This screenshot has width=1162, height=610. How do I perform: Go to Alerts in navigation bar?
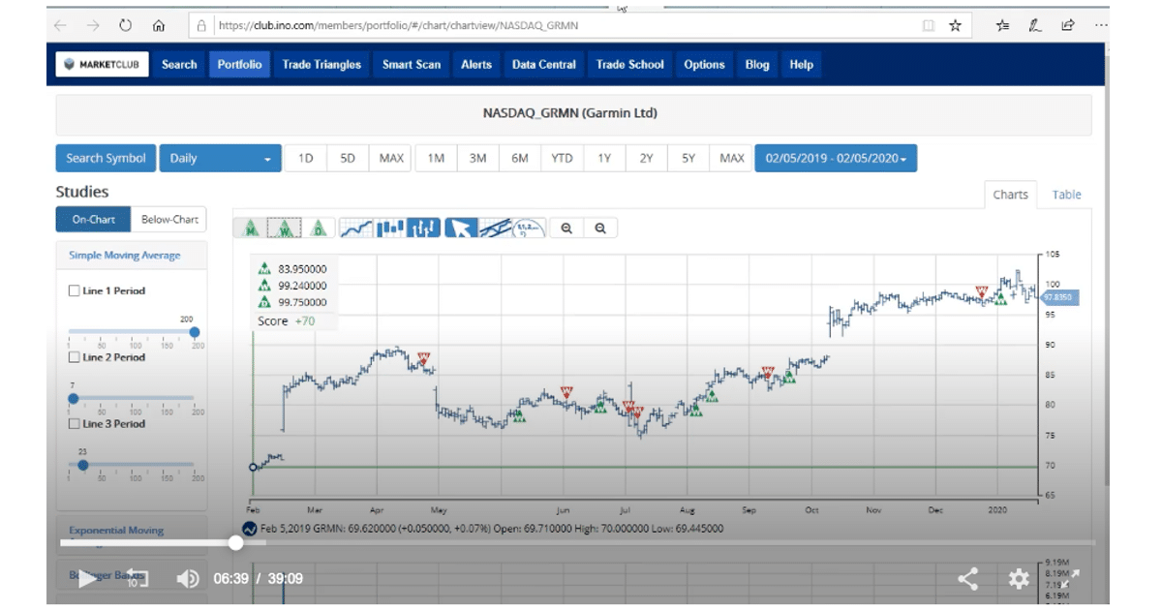(476, 65)
